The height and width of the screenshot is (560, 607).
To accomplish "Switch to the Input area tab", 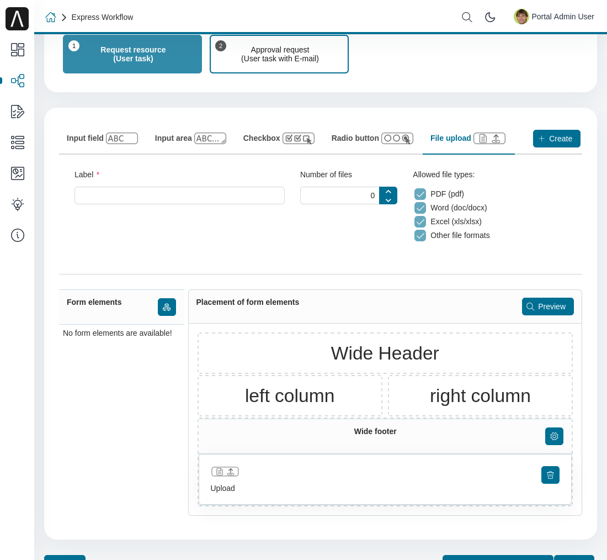I will click(x=190, y=138).
